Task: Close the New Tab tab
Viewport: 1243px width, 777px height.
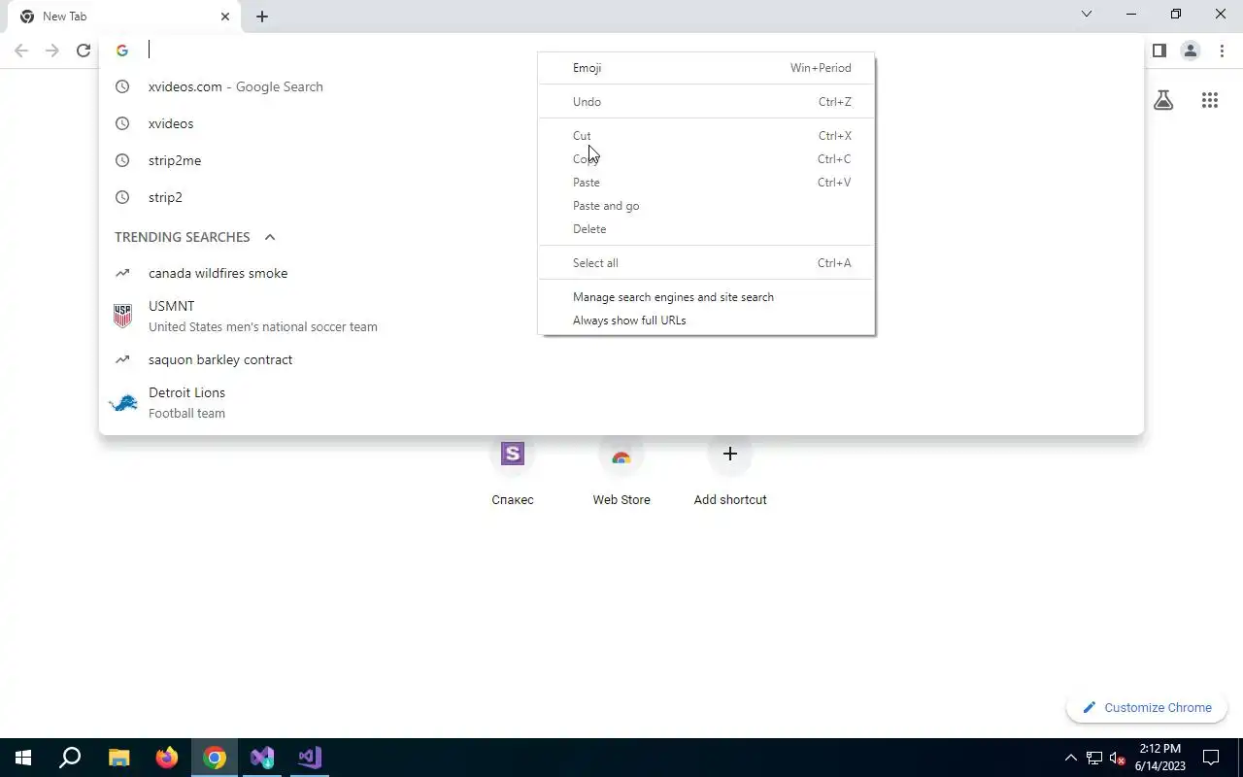Action: (225, 17)
